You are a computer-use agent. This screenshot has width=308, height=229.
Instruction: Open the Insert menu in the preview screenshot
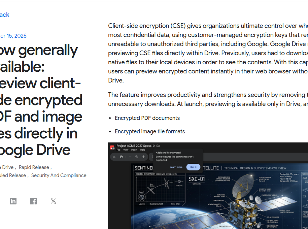pos(134,150)
